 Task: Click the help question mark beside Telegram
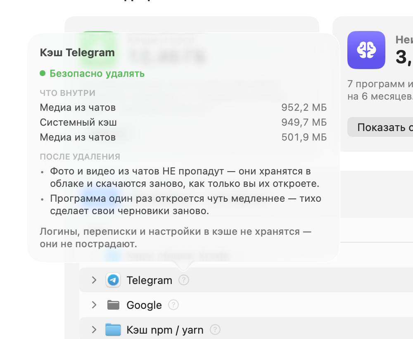pyautogui.click(x=184, y=280)
